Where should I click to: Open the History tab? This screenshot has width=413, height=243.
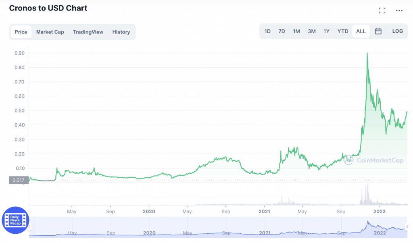click(x=121, y=32)
